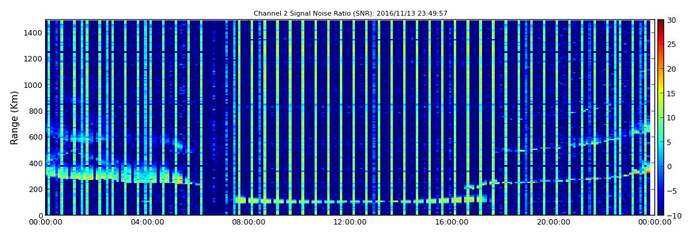Screen dimensions: 693x245
Task: Click the 600 tick label on range axis
Action: pos(36,137)
